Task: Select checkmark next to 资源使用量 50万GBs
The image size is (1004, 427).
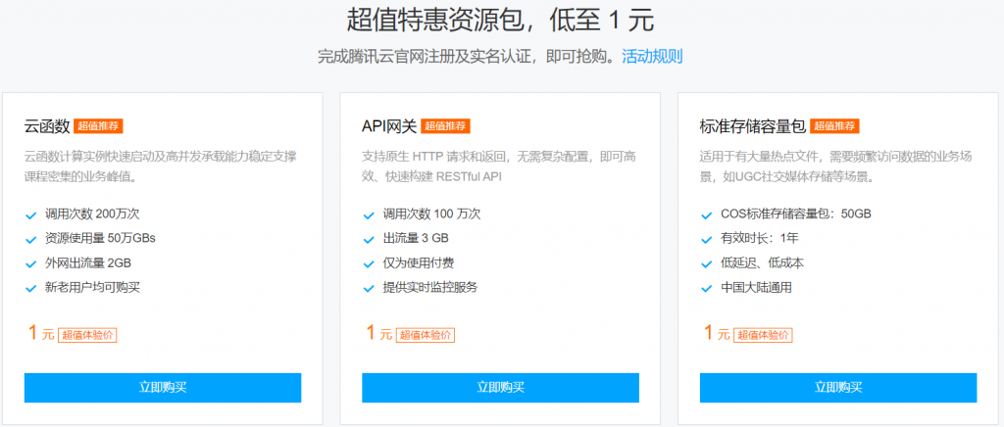Action: pyautogui.click(x=31, y=239)
